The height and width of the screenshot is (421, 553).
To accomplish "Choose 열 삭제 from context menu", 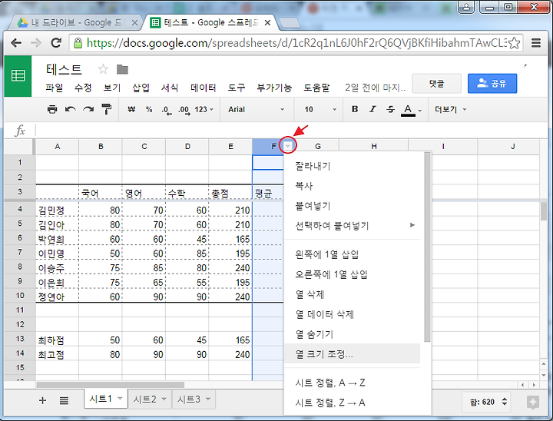I will (352, 294).
